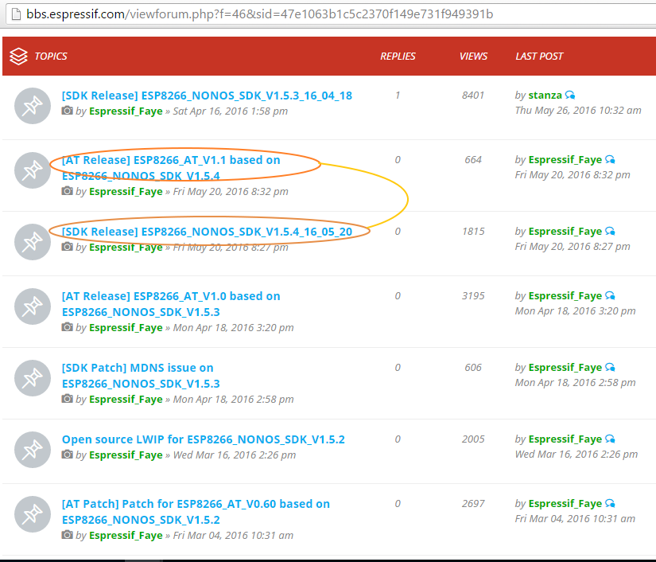Open Espressif_Faye author link under AT_V0.60 Patch topic
The image size is (656, 562).
tap(126, 535)
